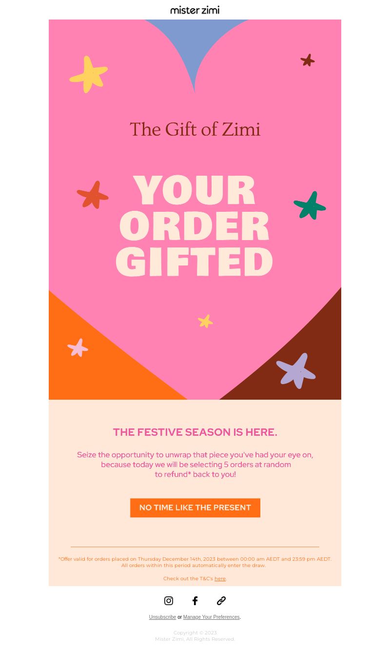This screenshot has height=672, width=390.
Task: Click the Unsubscribe link
Action: [162, 617]
